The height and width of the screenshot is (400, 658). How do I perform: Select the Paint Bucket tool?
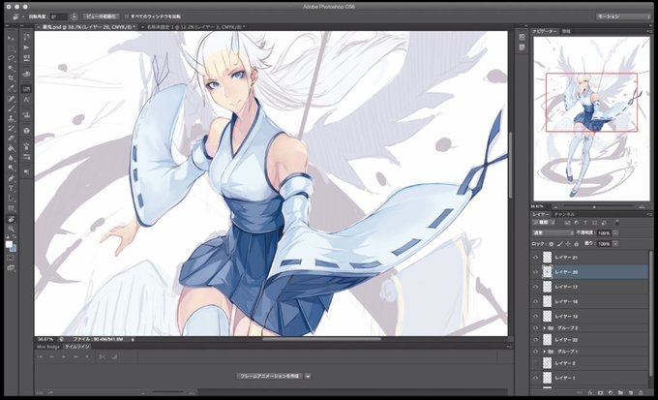click(x=12, y=149)
